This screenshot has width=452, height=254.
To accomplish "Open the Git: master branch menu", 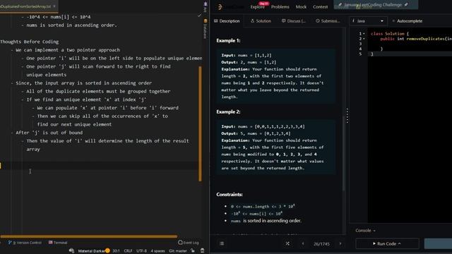I will (178, 251).
